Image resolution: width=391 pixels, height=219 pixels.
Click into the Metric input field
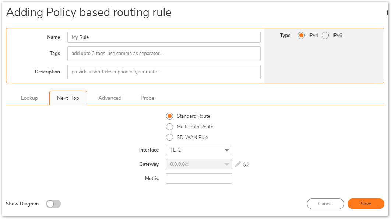tap(199, 179)
